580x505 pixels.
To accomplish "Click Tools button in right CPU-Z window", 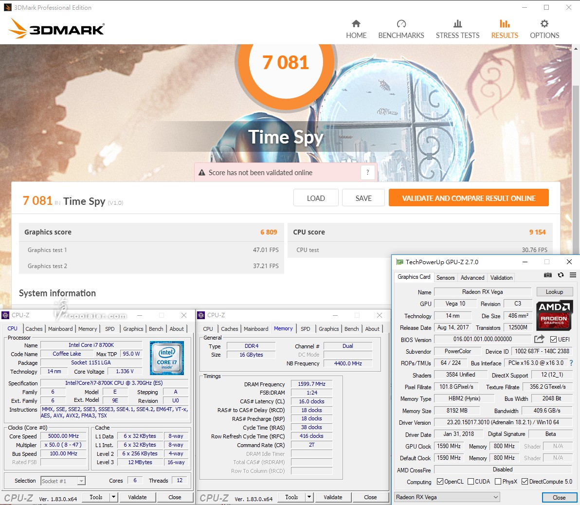I will [291, 497].
